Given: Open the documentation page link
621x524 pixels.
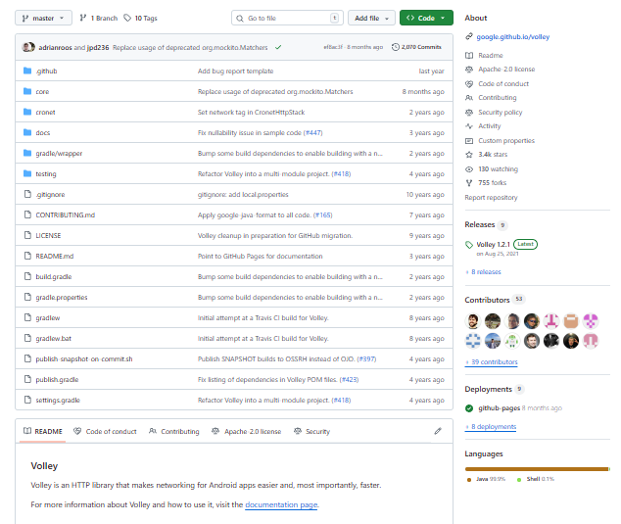Looking at the screenshot, I should point(281,504).
